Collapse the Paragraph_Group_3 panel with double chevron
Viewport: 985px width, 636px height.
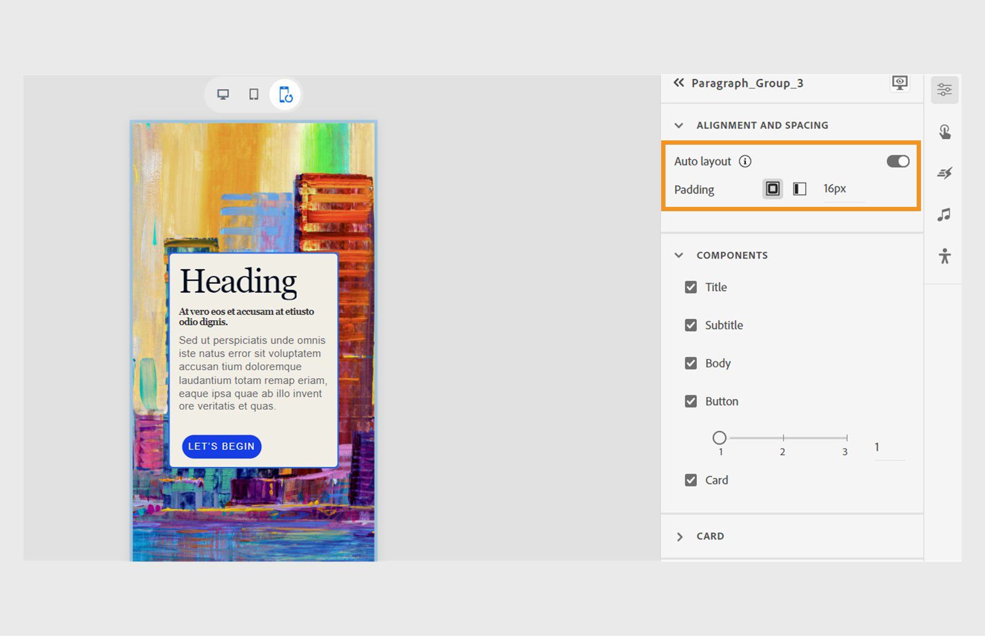pos(678,82)
